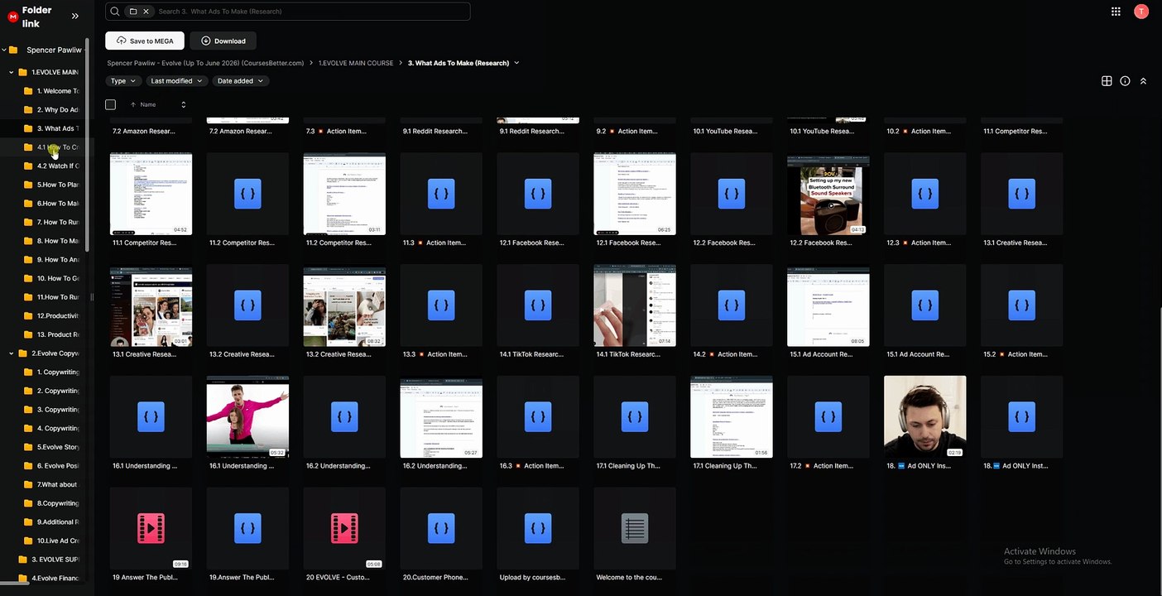Open 15.2 Action Item document icon
Image resolution: width=1162 pixels, height=596 pixels.
1021,305
